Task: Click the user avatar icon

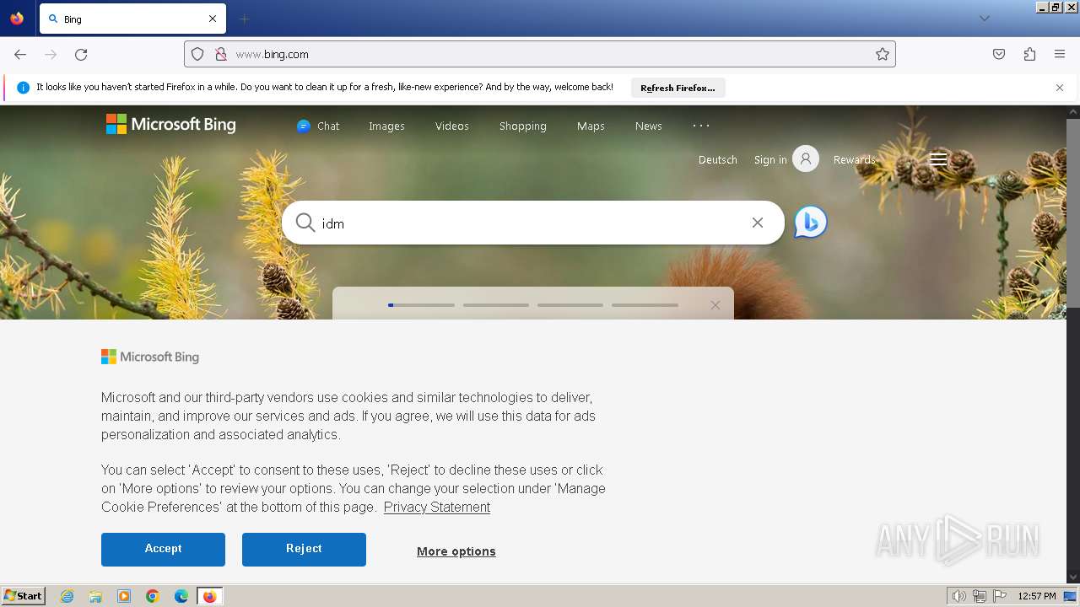Action: 806,158
